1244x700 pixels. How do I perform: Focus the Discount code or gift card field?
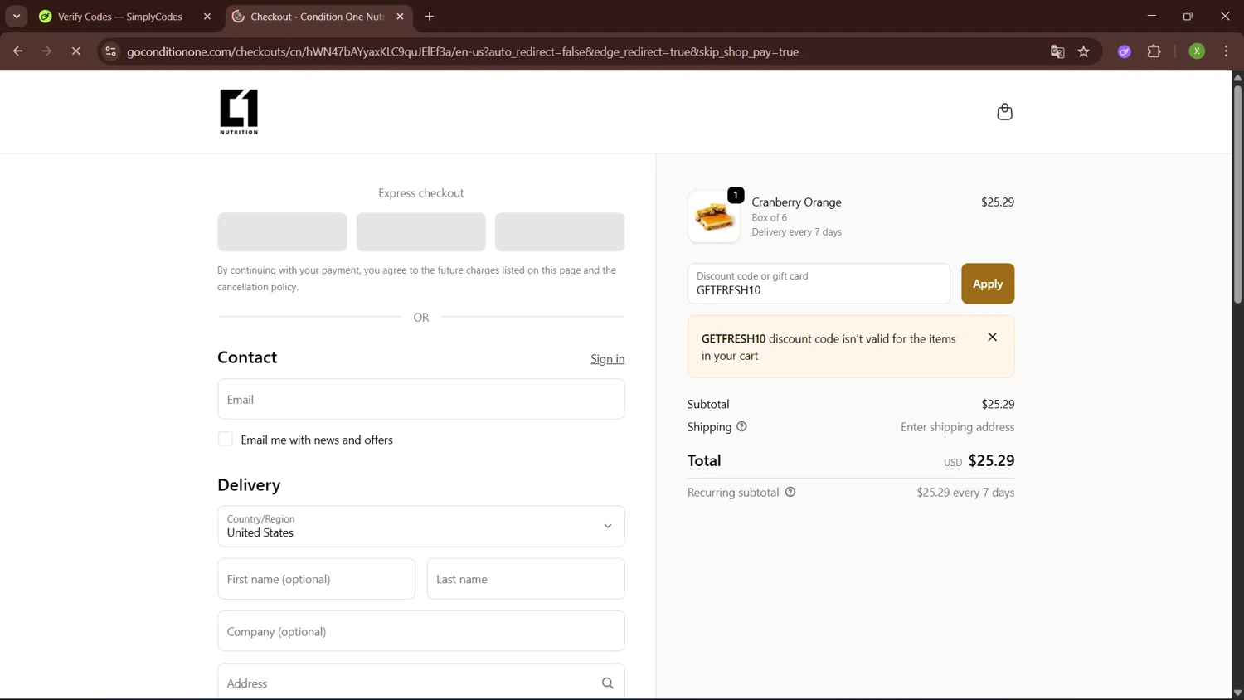(819, 284)
